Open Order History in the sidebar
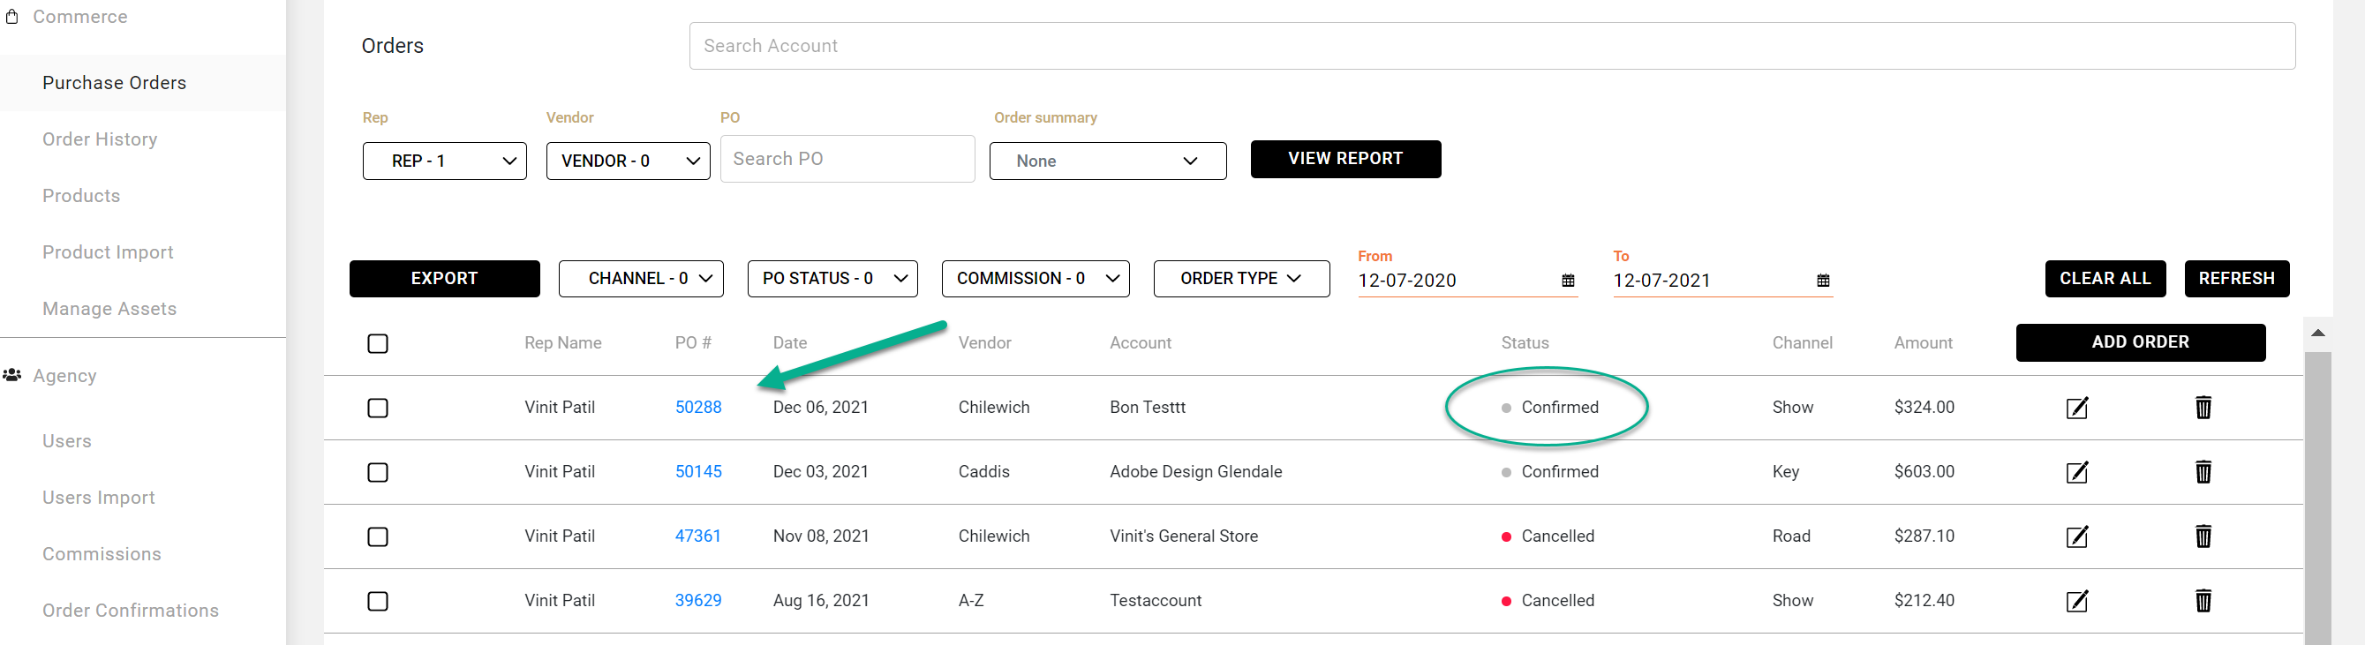Viewport: 2365px width, 645px height. (99, 139)
